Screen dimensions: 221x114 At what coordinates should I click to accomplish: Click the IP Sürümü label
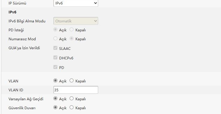tap(17, 3)
